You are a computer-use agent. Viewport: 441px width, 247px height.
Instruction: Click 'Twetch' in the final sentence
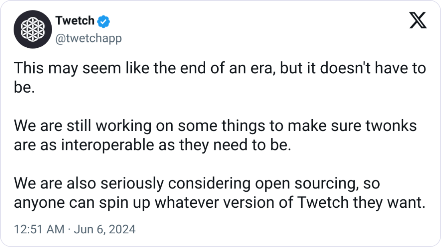coord(323,202)
